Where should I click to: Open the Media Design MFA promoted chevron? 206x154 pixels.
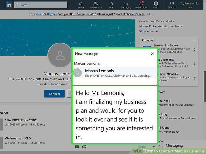point(194,64)
